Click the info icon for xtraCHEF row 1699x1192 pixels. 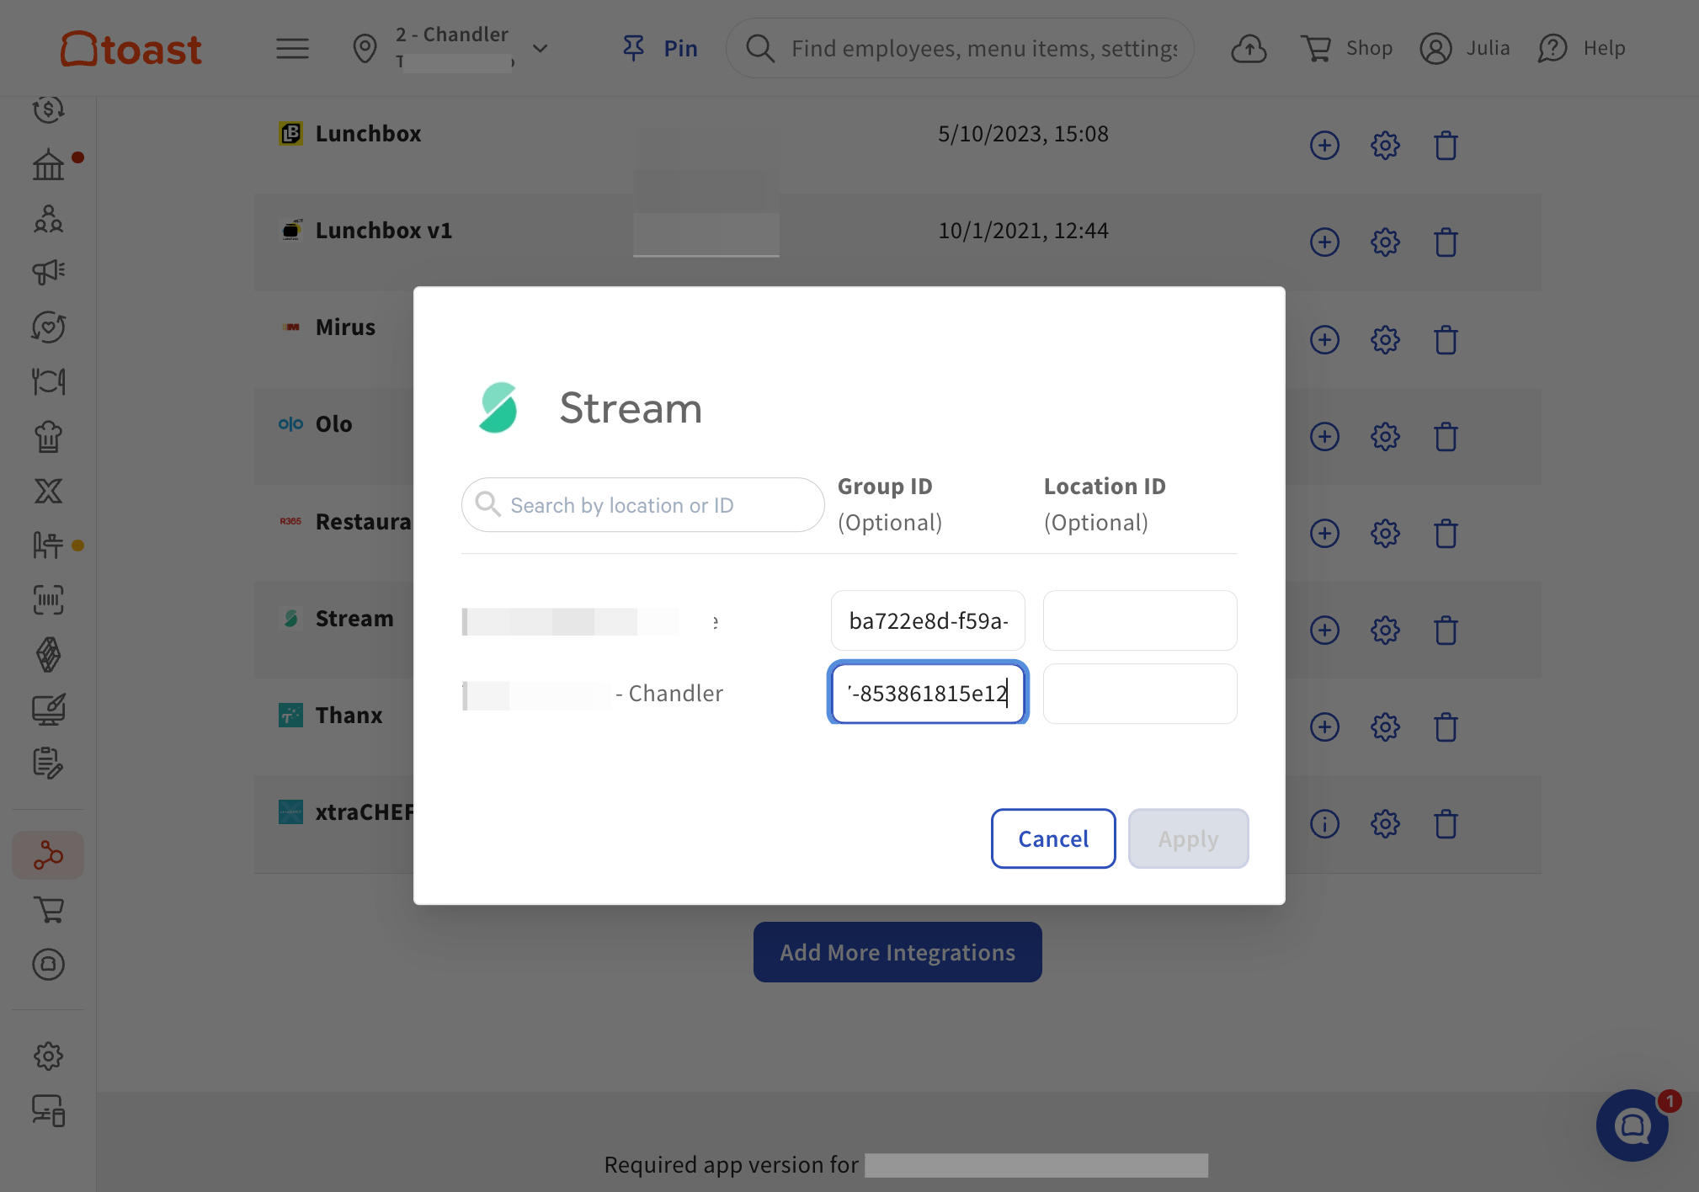click(x=1324, y=824)
